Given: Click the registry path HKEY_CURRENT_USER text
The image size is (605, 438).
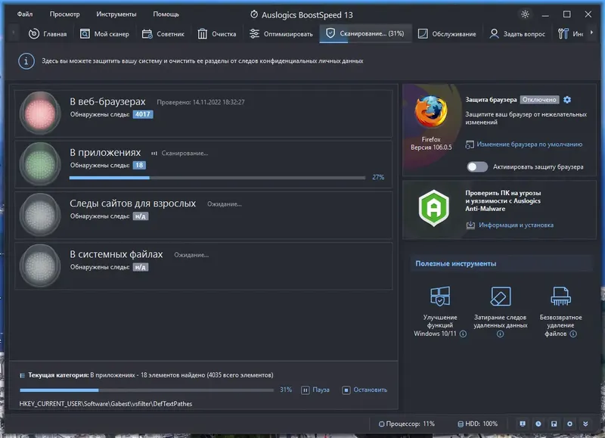Looking at the screenshot, I should (106, 404).
